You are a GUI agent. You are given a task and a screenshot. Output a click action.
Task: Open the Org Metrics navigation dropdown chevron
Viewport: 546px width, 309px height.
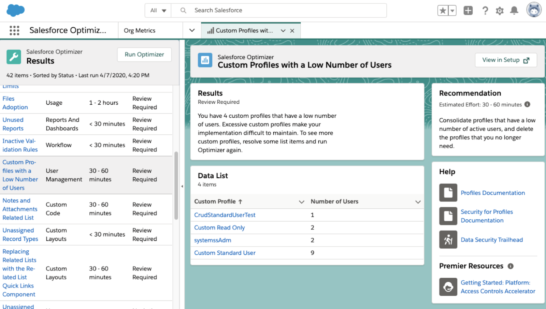click(192, 30)
